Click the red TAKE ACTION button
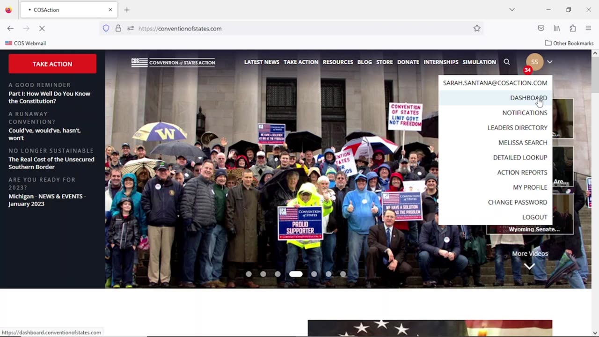Screen dimensions: 599x337 (x=52, y=64)
